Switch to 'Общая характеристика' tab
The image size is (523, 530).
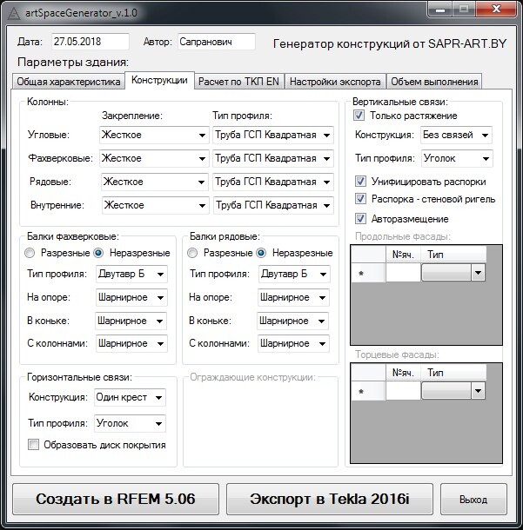coord(68,82)
